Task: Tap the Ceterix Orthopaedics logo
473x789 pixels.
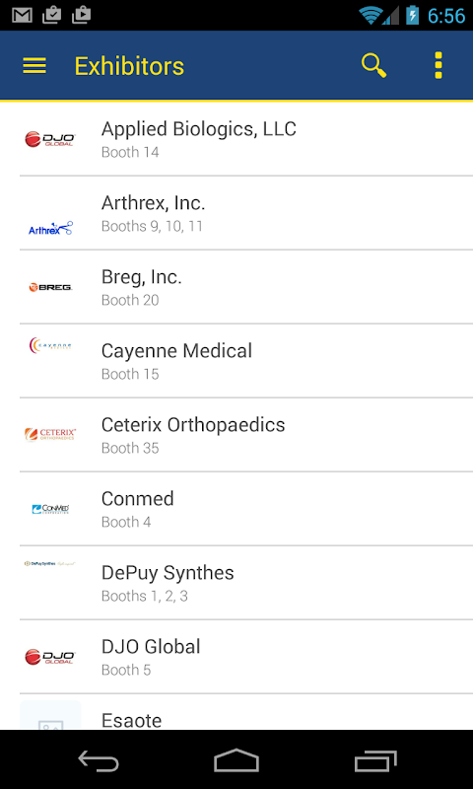Action: pos(50,434)
